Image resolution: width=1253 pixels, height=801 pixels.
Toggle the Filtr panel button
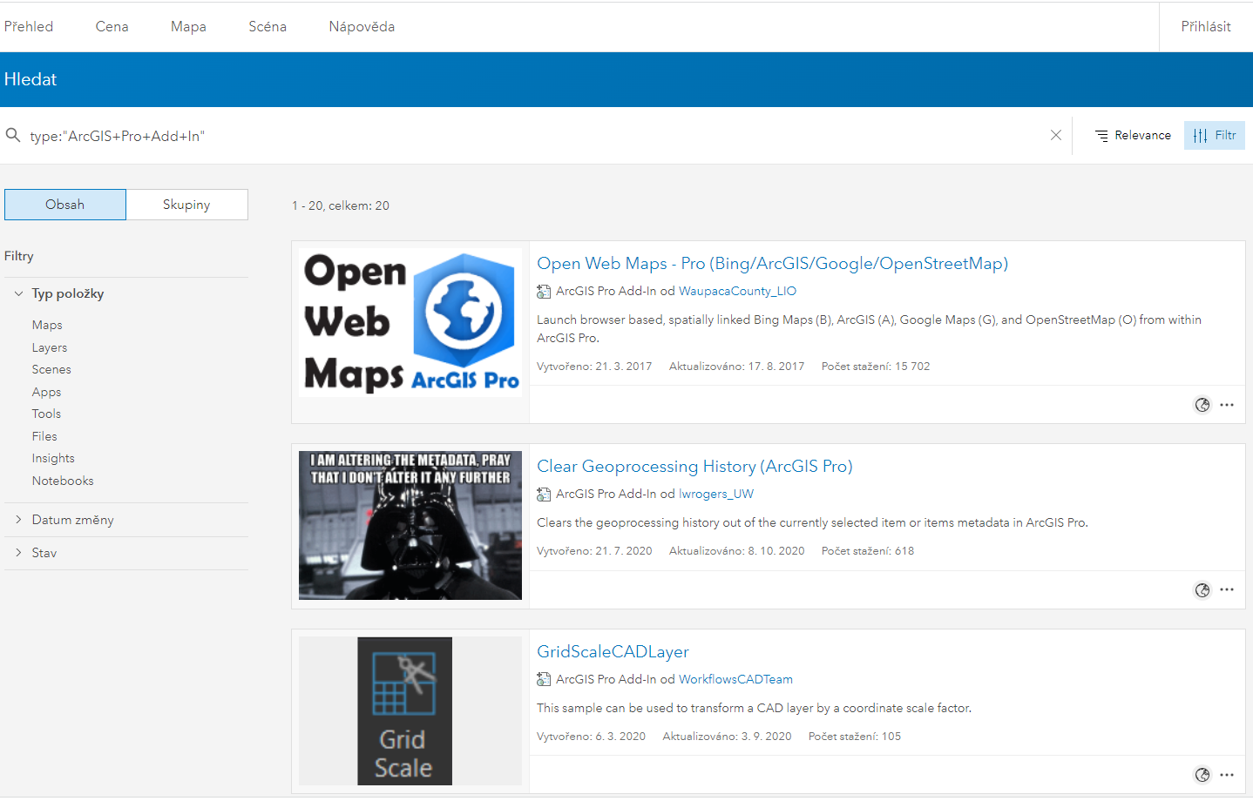[x=1214, y=135]
